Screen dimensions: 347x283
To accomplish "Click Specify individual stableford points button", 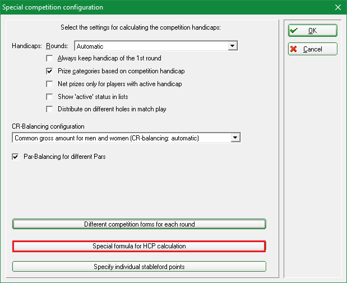I will point(139,267).
